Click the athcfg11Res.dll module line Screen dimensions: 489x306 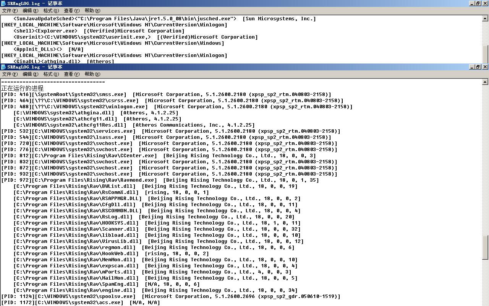click(134, 125)
